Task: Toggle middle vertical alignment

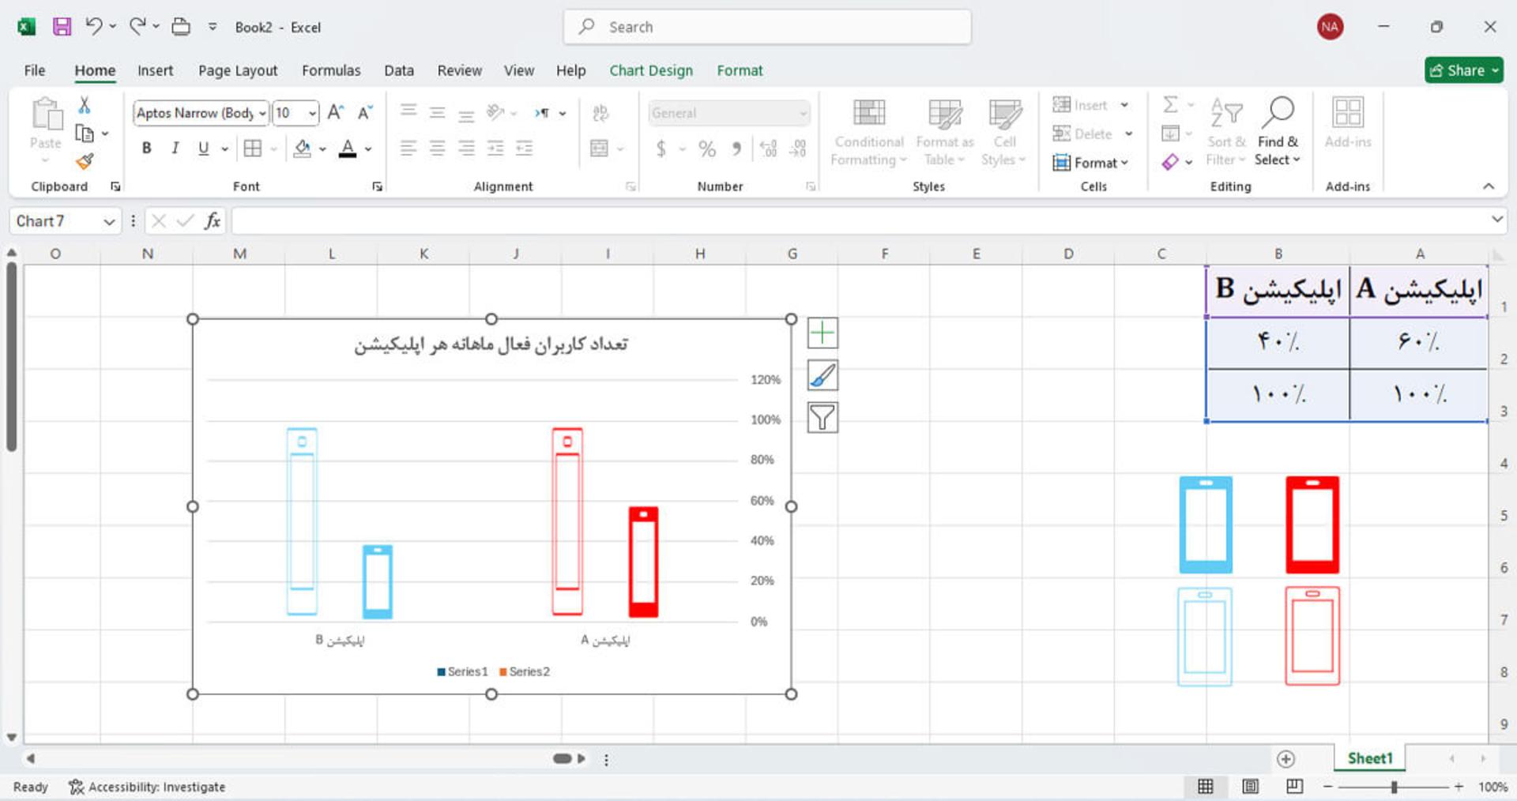Action: (437, 112)
